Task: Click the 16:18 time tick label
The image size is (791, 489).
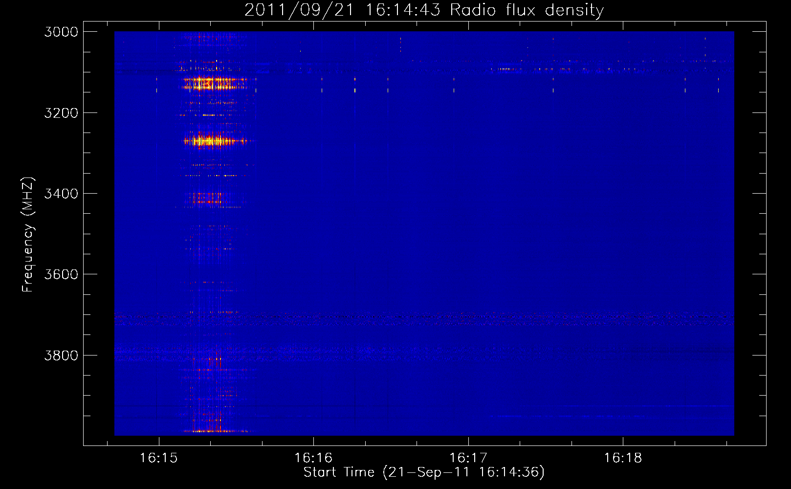Action: (x=623, y=458)
